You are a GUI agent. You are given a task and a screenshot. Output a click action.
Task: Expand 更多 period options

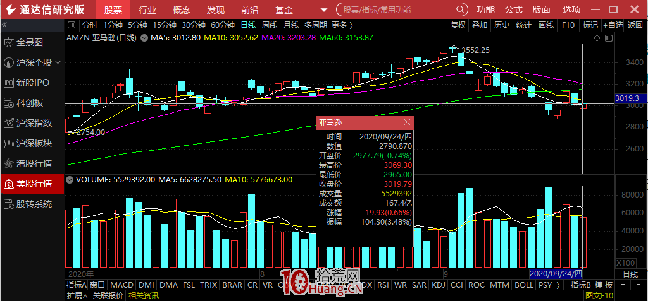pyautogui.click(x=342, y=25)
